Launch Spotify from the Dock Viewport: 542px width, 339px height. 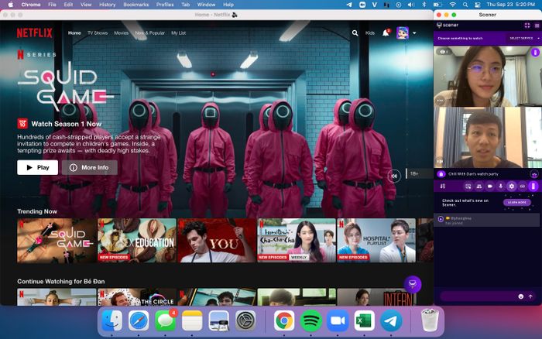click(310, 320)
